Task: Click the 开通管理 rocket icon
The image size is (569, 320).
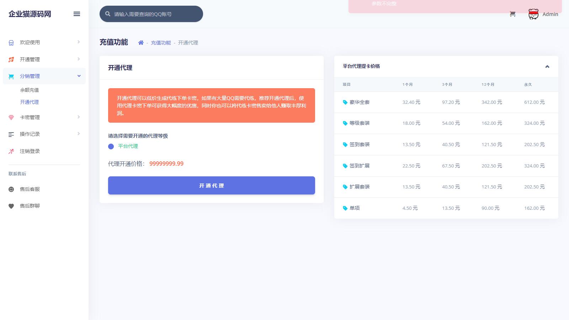Action: pos(11,59)
